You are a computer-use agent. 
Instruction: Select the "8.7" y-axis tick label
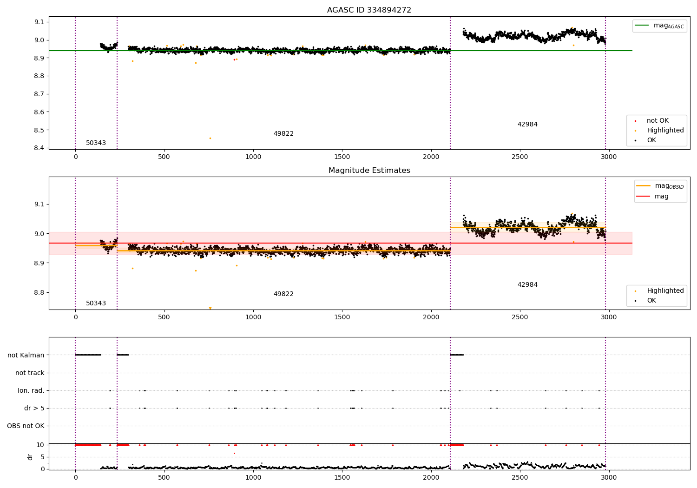tap(39, 94)
